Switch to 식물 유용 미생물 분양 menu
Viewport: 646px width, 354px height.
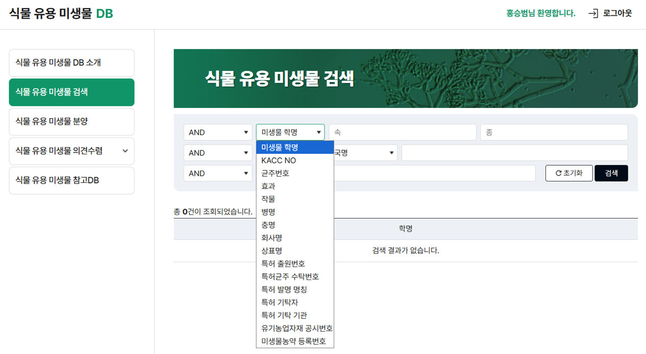71,121
